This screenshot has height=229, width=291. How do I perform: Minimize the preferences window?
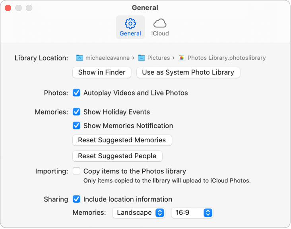[x=18, y=8]
